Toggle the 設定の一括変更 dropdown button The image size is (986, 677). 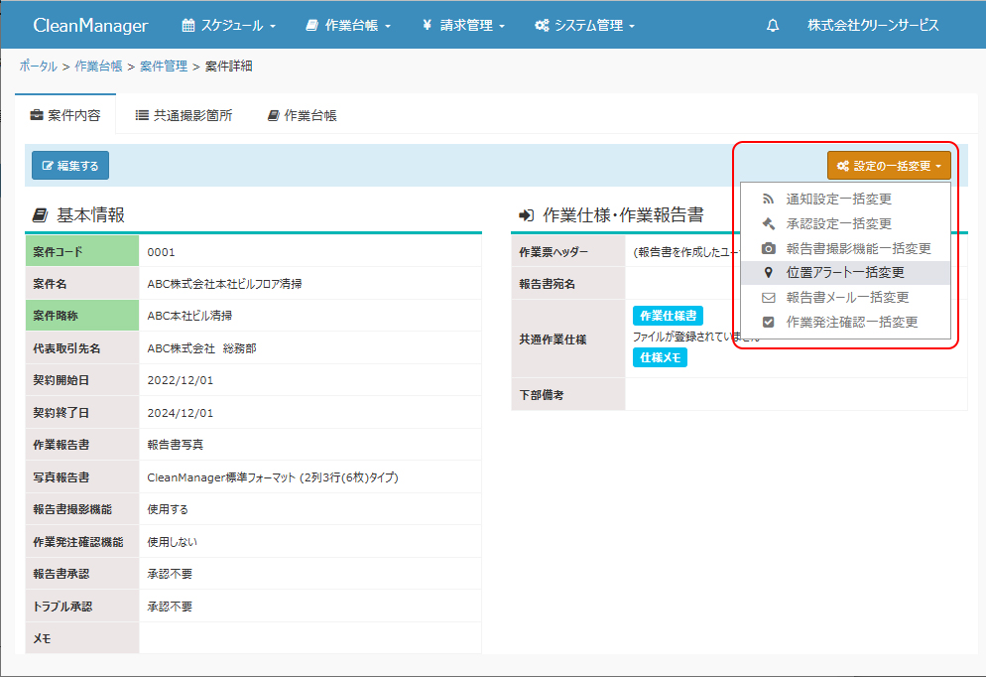click(889, 166)
